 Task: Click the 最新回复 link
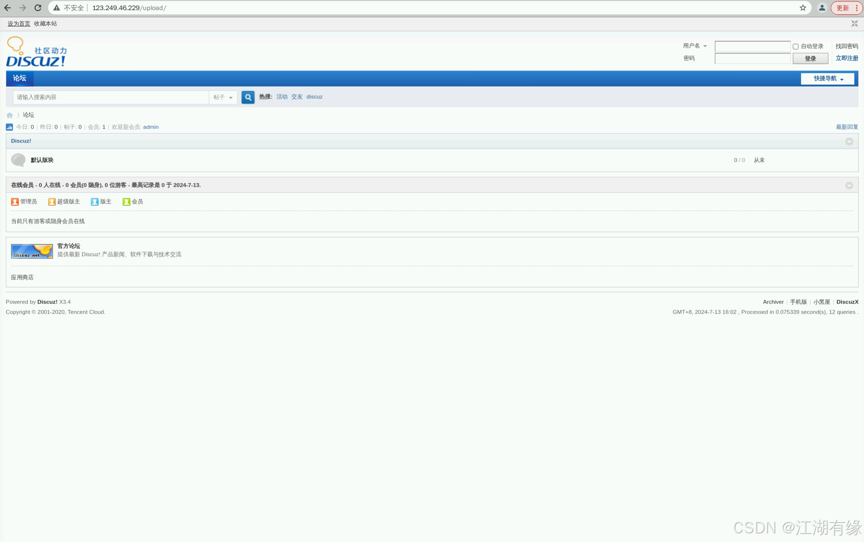[847, 127]
